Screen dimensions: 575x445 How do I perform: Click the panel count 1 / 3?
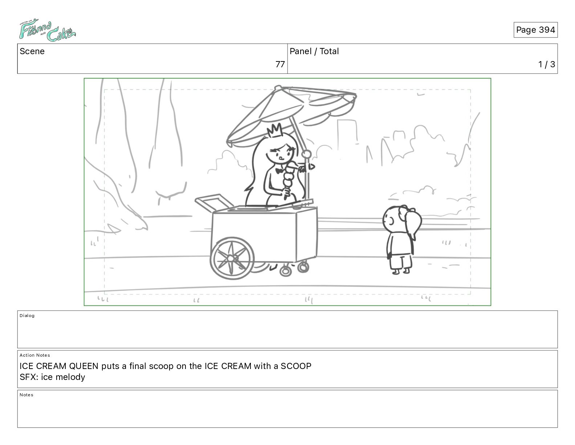pyautogui.click(x=546, y=64)
